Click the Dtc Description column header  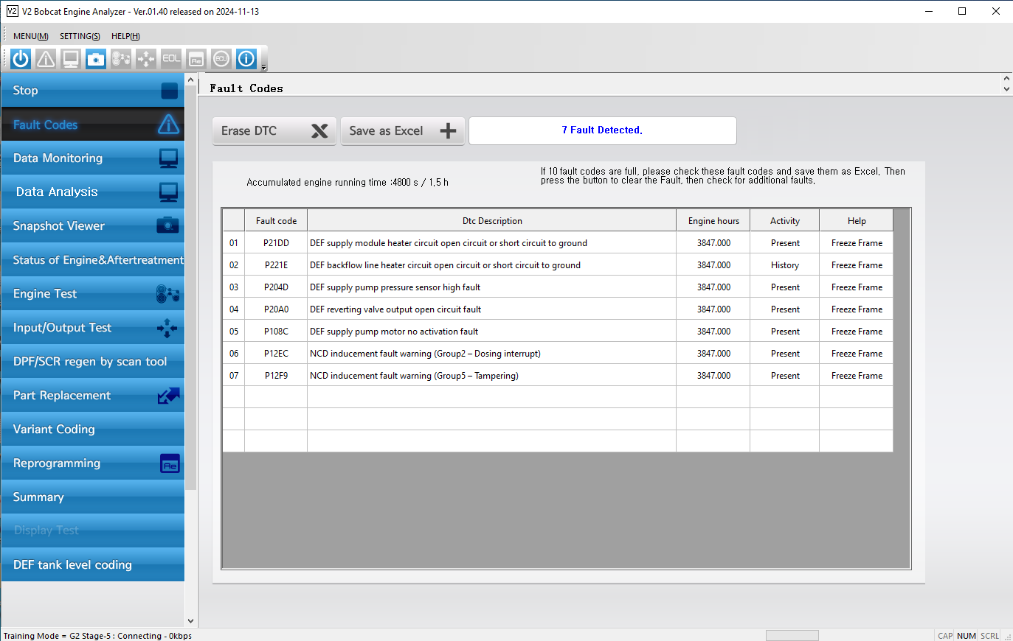point(492,221)
